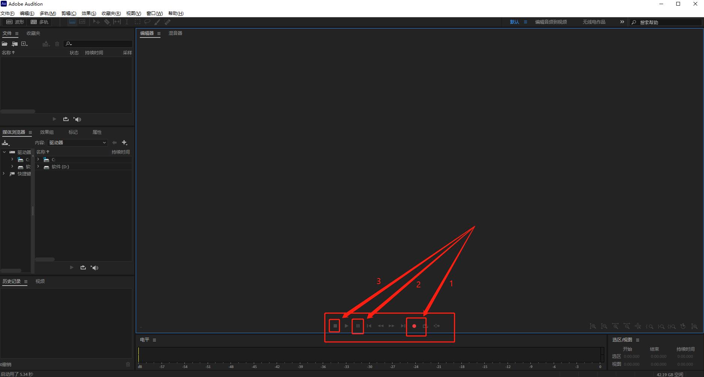
Task: Click Zoom Out (Amplitude) icon
Action: (x=604, y=326)
